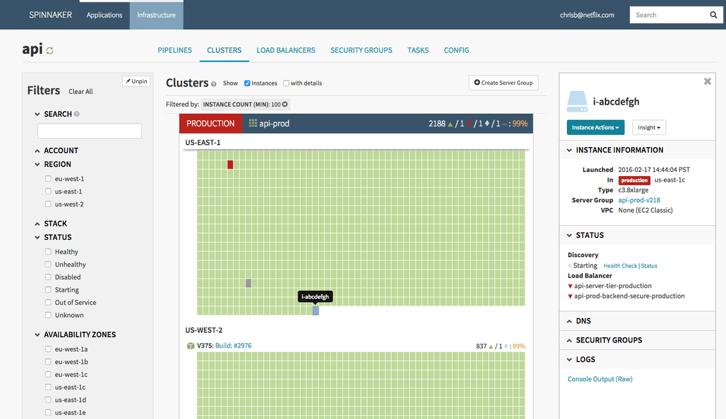The width and height of the screenshot is (726, 419).
Task: Select the Out of Service checkbox
Action: coord(48,302)
